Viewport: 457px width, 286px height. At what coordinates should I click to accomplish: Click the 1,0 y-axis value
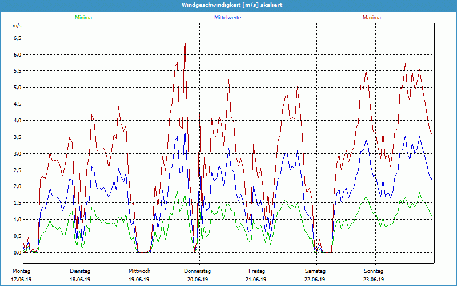pyautogui.click(x=17, y=220)
